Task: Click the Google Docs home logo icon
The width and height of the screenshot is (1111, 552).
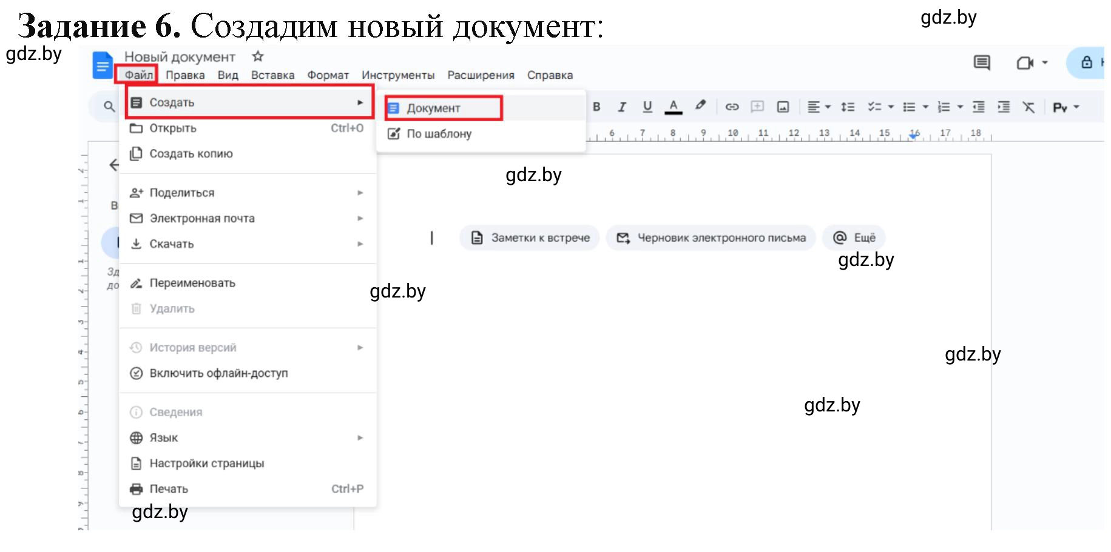Action: 103,65
